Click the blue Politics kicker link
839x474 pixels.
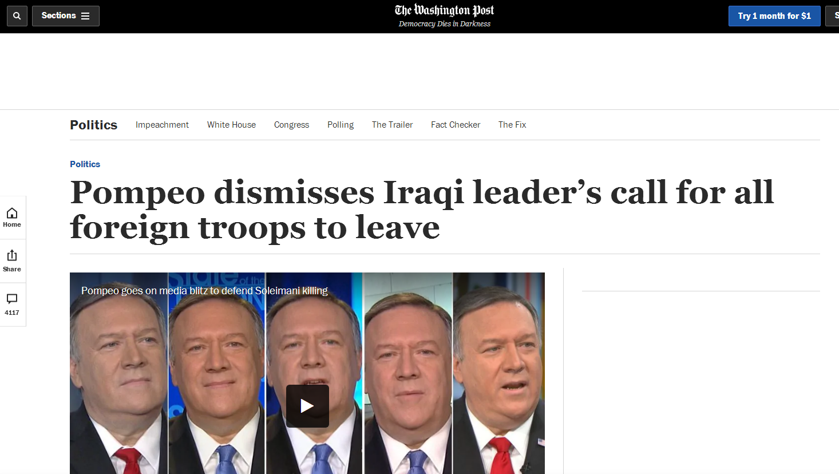coord(85,164)
